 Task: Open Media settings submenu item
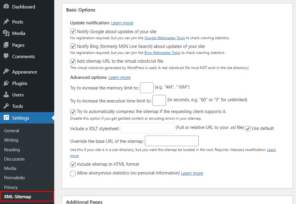[x=10, y=168]
